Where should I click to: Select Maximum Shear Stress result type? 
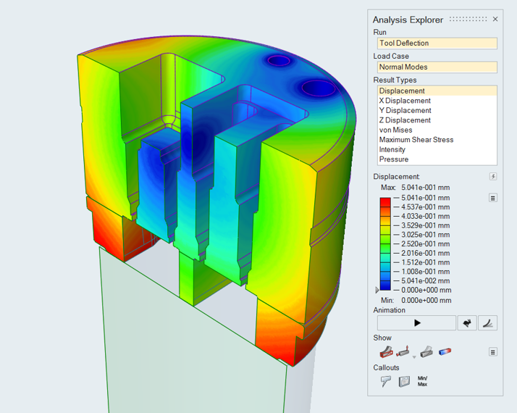[416, 140]
